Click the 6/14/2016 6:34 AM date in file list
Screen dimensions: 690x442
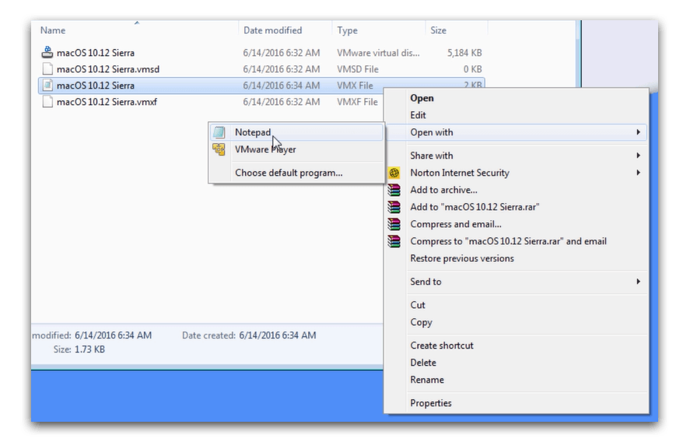tap(282, 86)
